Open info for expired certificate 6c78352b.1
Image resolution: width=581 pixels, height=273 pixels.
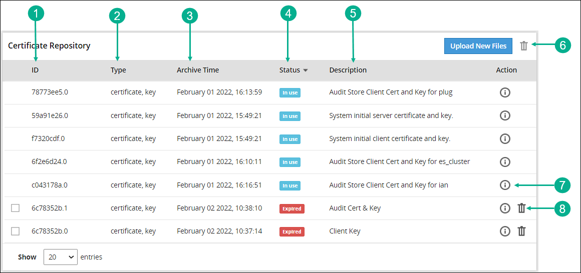[x=505, y=208]
